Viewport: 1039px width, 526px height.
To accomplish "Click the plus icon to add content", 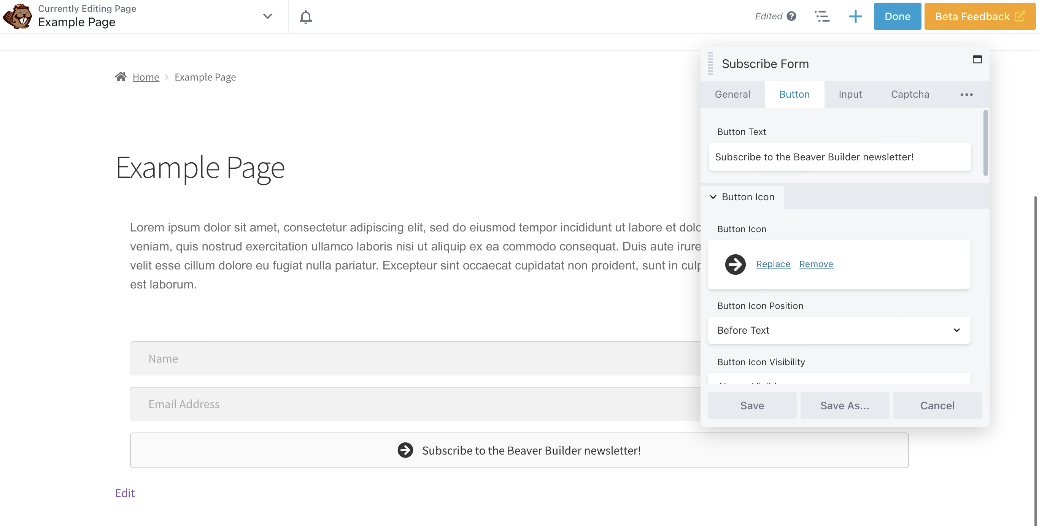I will pyautogui.click(x=855, y=16).
